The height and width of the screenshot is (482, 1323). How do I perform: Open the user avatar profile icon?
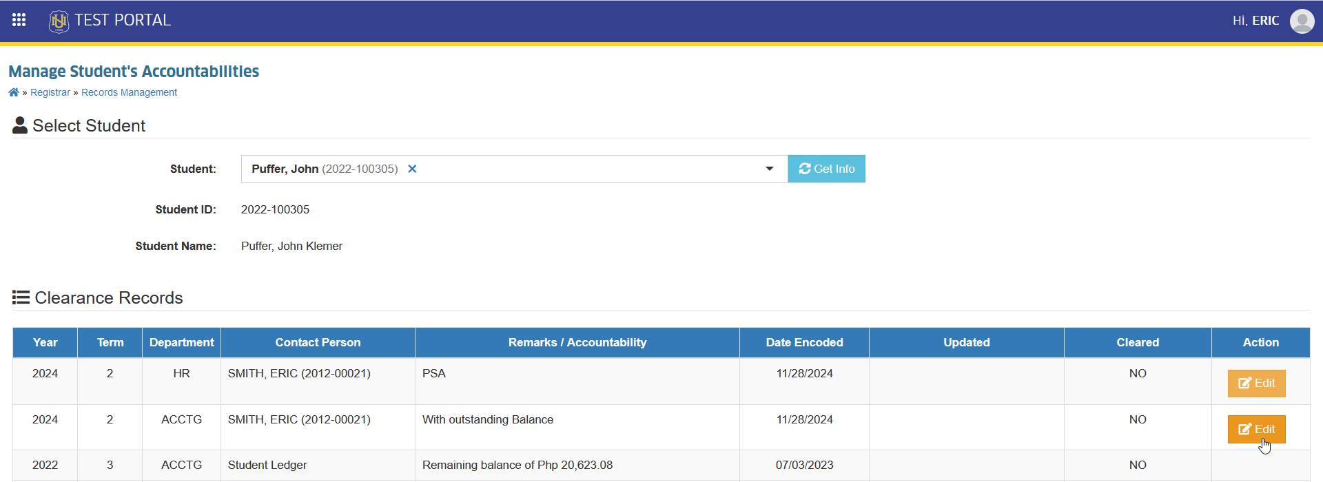pyautogui.click(x=1302, y=21)
